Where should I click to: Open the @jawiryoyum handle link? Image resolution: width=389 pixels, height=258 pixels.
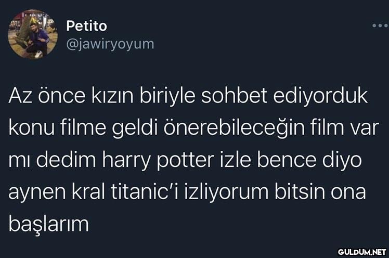(110, 44)
